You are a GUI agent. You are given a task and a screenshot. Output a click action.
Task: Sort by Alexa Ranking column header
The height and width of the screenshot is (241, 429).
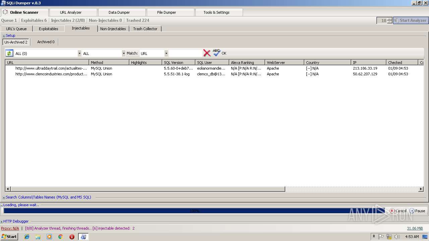pyautogui.click(x=247, y=63)
